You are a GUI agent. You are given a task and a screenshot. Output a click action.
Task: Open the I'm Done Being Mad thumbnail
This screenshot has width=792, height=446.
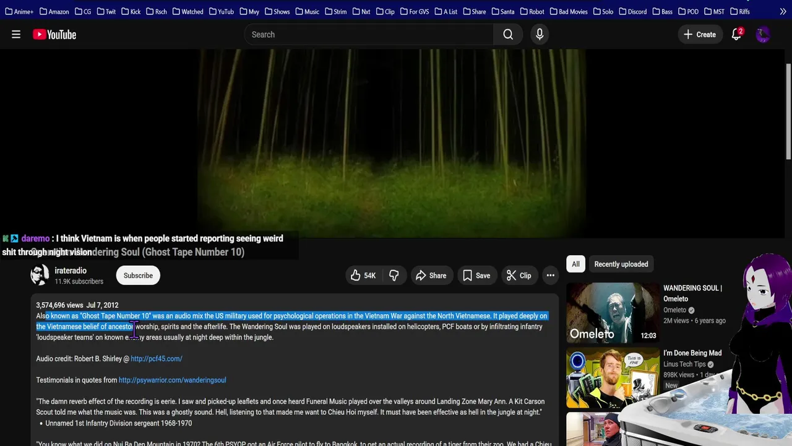(613, 378)
